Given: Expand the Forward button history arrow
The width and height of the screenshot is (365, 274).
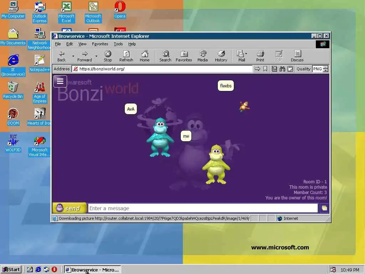Looking at the screenshot, I should click(96, 56).
